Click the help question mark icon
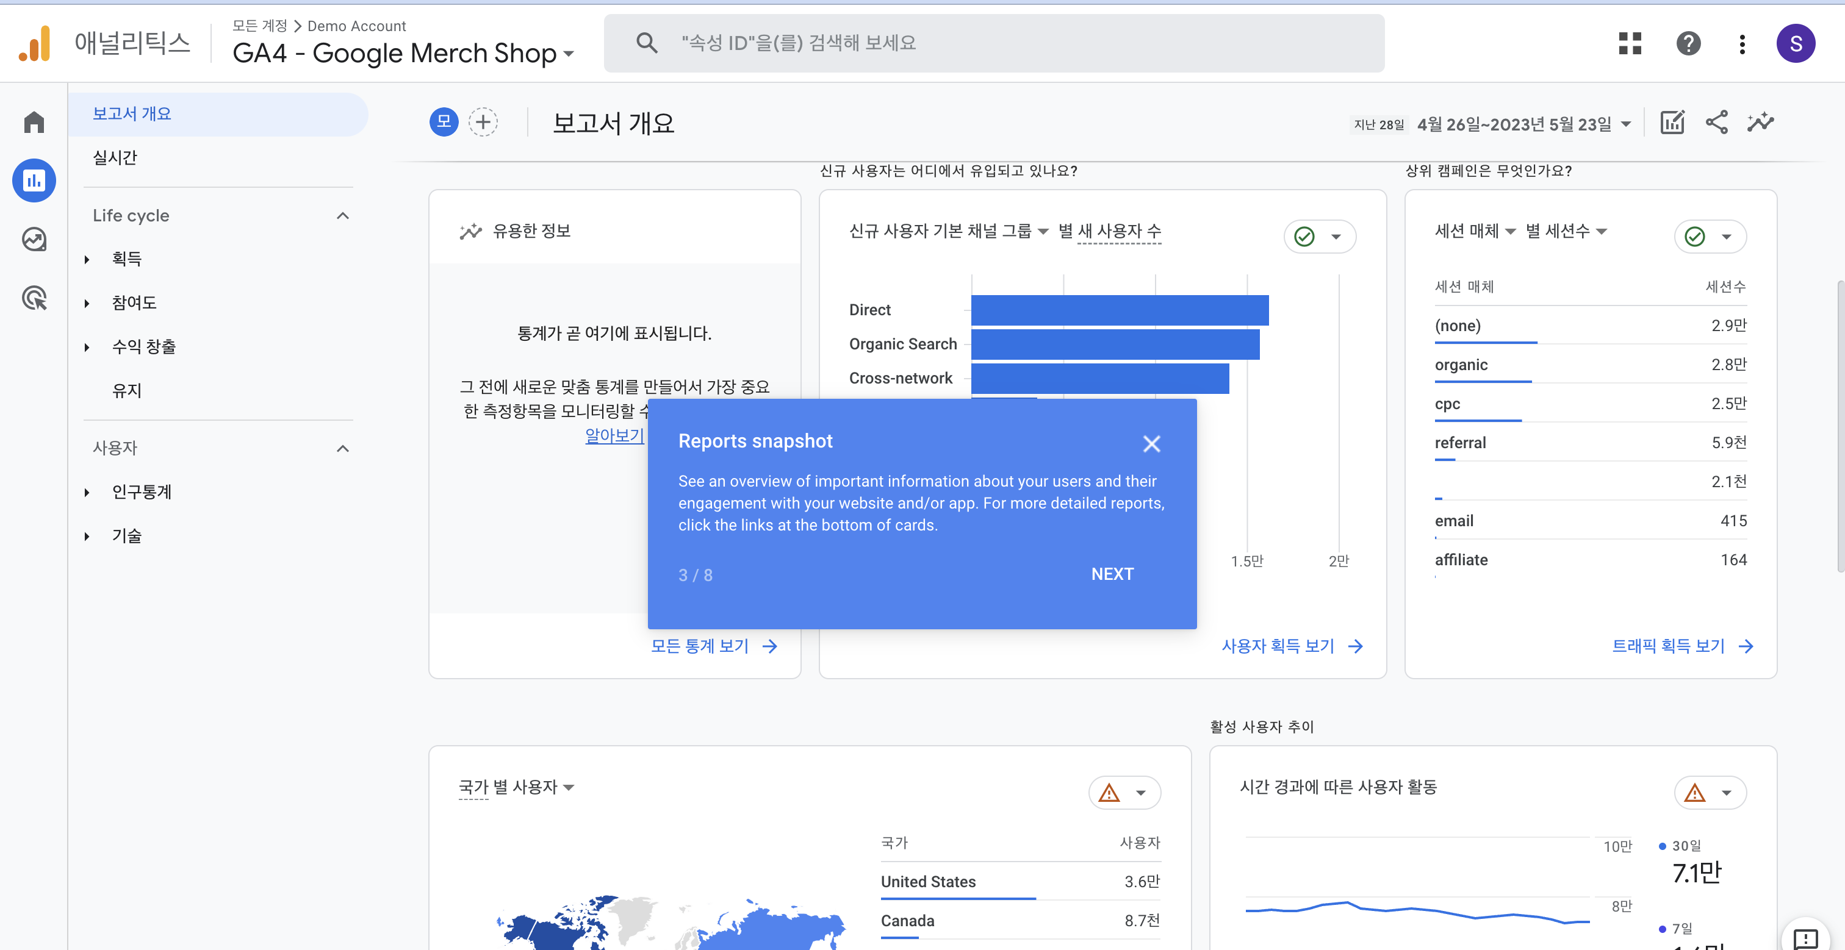1845x950 pixels. tap(1688, 44)
